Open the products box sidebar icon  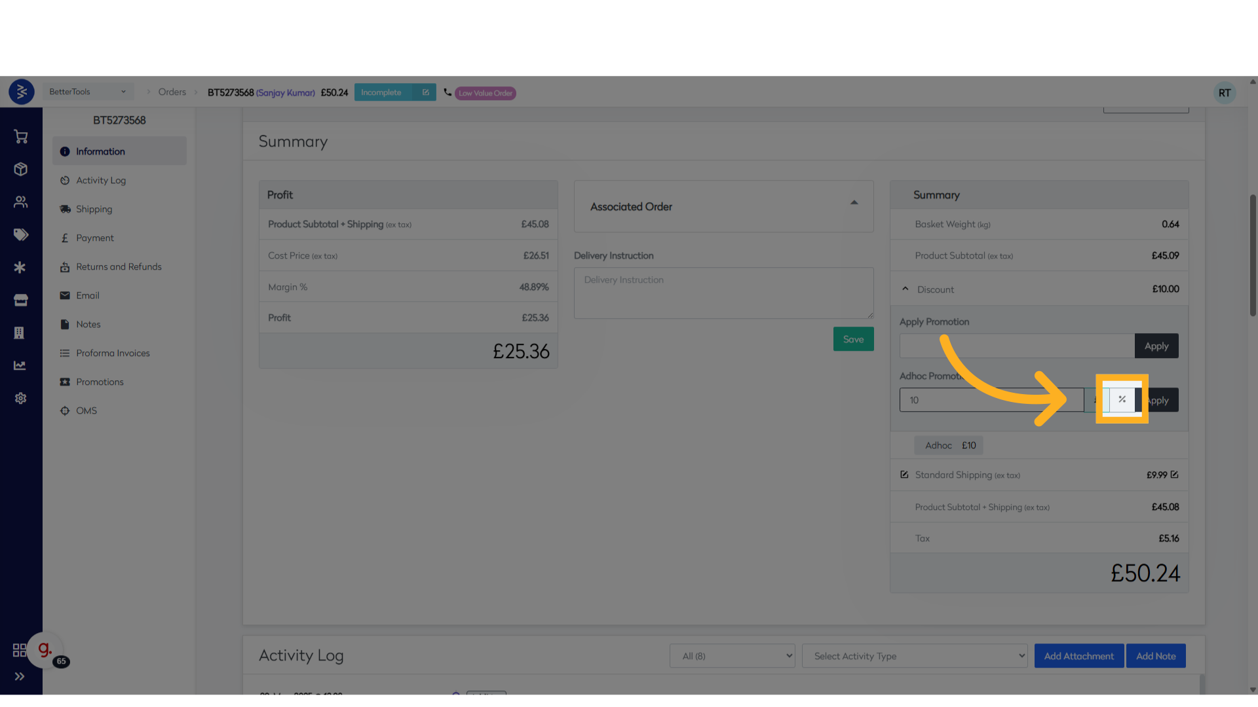(21, 170)
